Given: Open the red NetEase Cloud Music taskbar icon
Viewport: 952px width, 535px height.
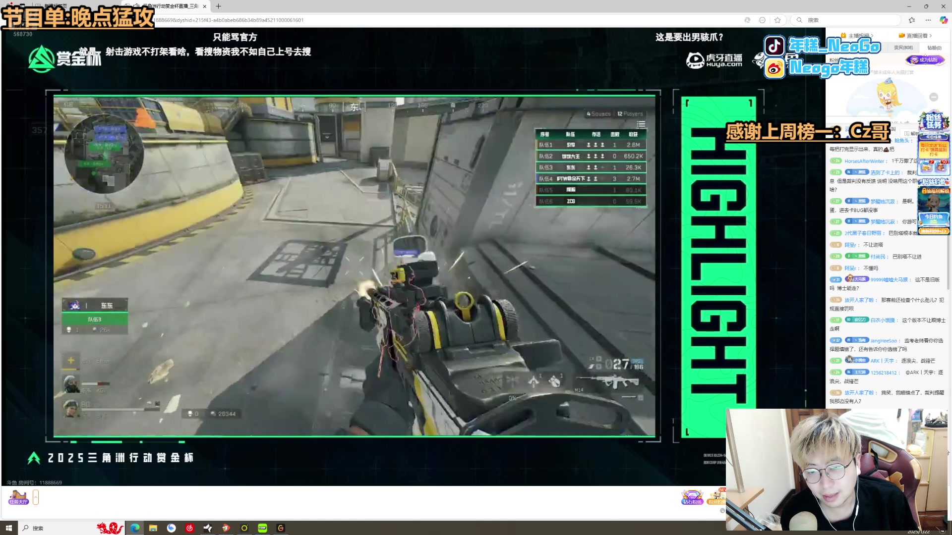Looking at the screenshot, I should coord(190,528).
